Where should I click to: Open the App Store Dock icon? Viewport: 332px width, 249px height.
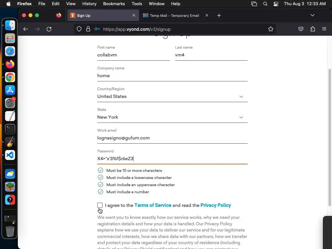[x=10, y=90]
